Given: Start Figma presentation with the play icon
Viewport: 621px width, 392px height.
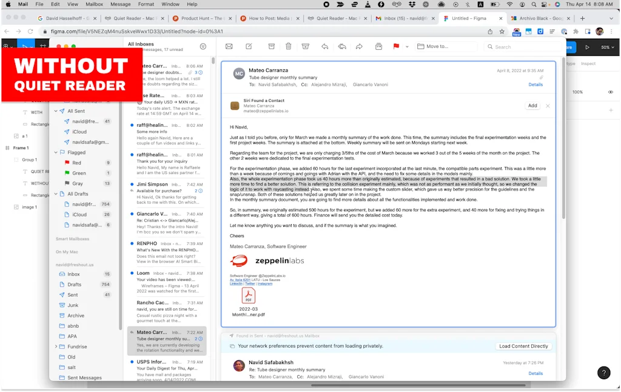Looking at the screenshot, I should (x=588, y=47).
